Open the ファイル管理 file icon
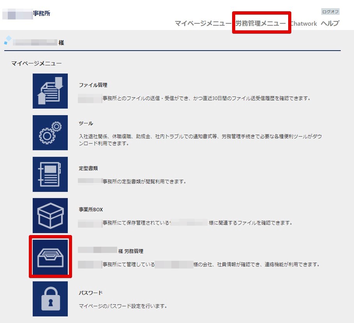354x323 pixels. point(50,91)
